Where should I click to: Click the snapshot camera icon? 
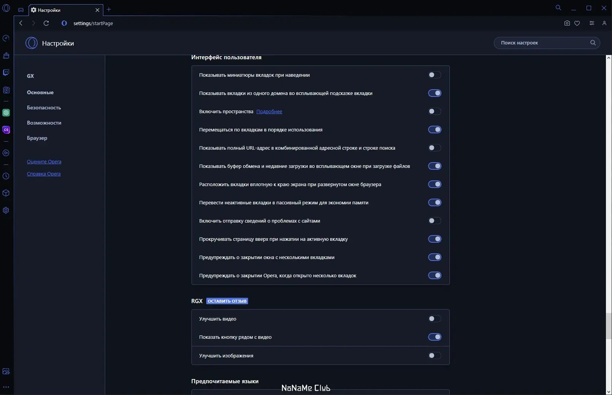click(567, 23)
